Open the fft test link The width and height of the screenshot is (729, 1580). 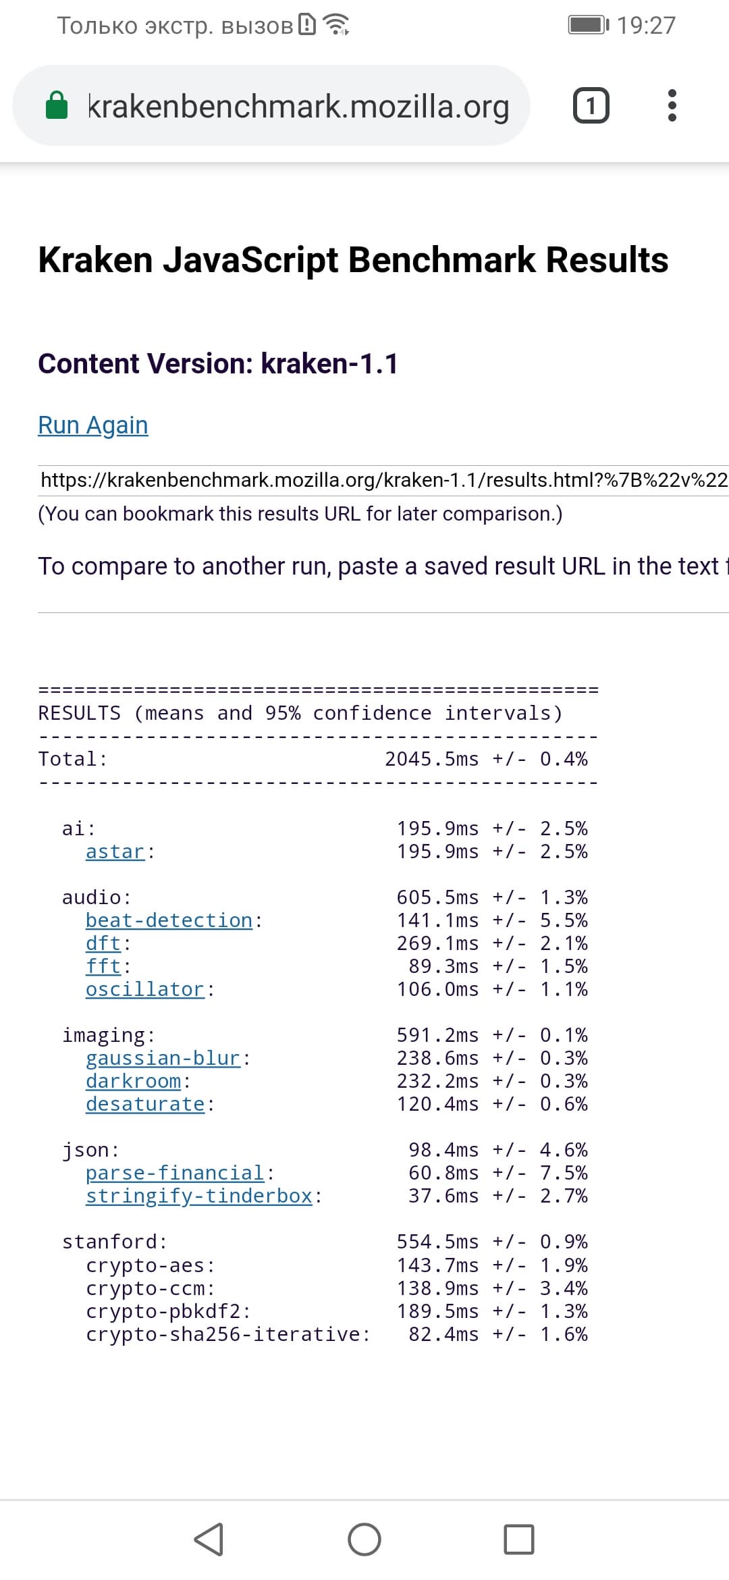click(x=103, y=967)
